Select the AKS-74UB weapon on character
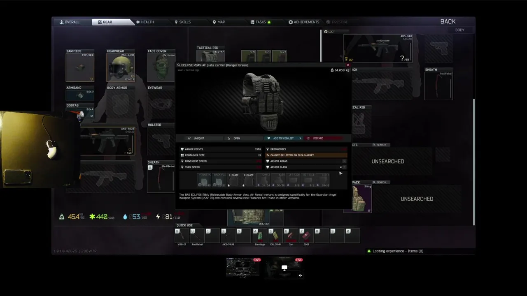 pyautogui.click(x=107, y=141)
